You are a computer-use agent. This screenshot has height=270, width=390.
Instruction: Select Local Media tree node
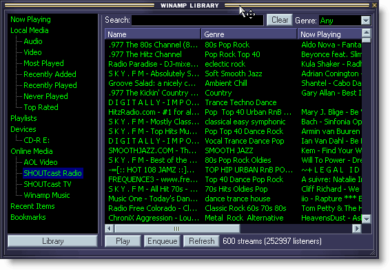click(30, 30)
